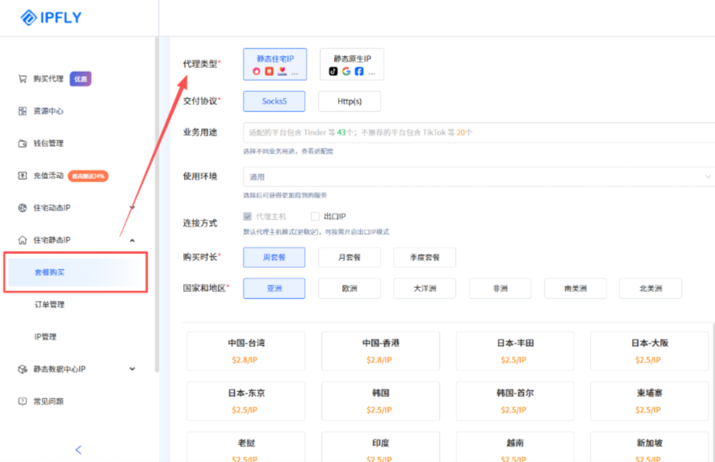Click the 优惠 badge next to 购买代理
Viewport: 715px width, 462px height.
[80, 79]
